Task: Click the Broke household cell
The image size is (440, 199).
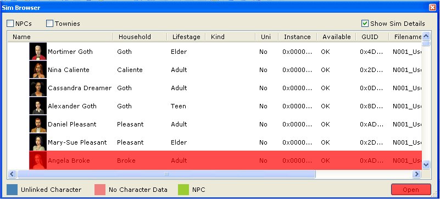Action: pyautogui.click(x=126, y=161)
